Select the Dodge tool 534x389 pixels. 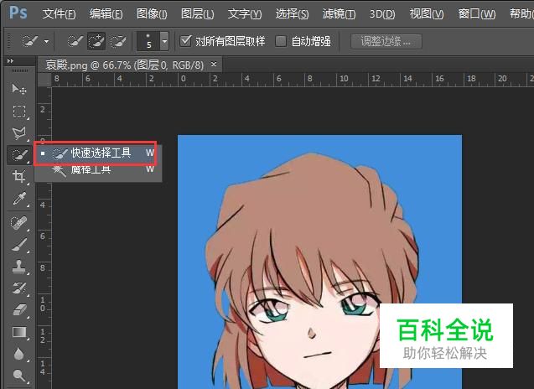coord(19,376)
